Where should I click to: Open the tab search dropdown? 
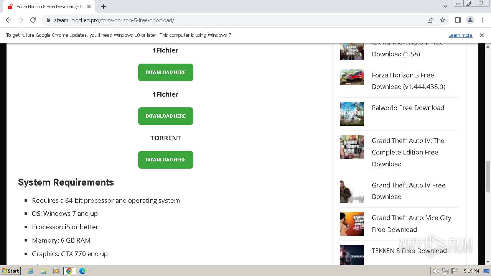[445, 7]
